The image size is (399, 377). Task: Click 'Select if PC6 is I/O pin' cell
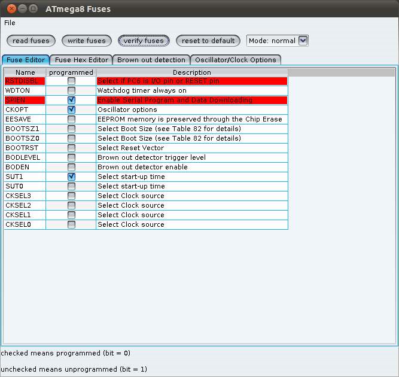click(x=192, y=81)
